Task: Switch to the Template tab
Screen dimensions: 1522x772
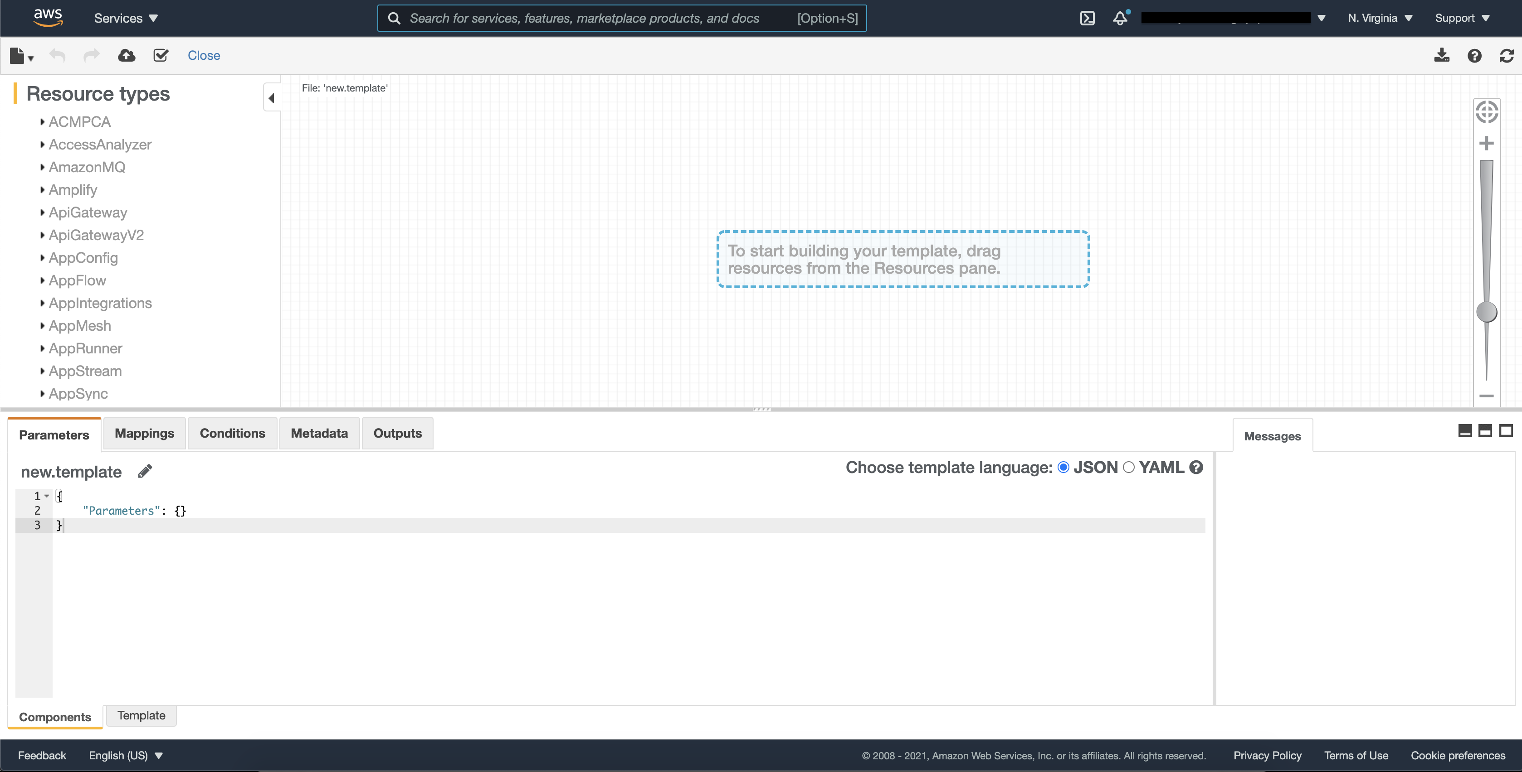Action: point(141,715)
